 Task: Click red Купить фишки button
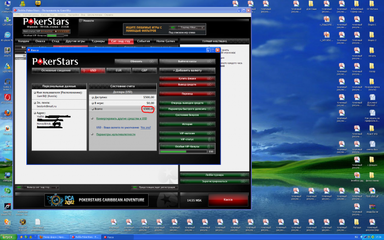188,79
